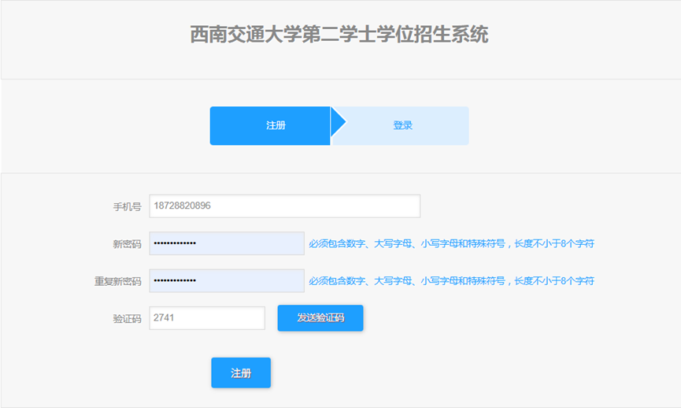Click the 重复新密码 field label
The width and height of the screenshot is (681, 408).
[x=117, y=281]
